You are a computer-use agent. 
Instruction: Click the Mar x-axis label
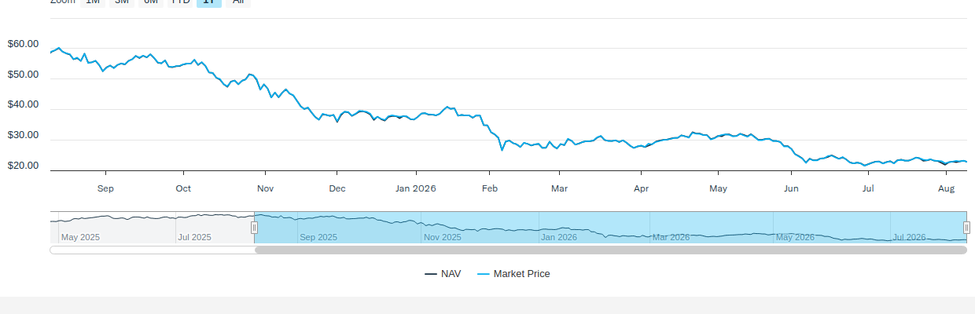[x=559, y=188]
